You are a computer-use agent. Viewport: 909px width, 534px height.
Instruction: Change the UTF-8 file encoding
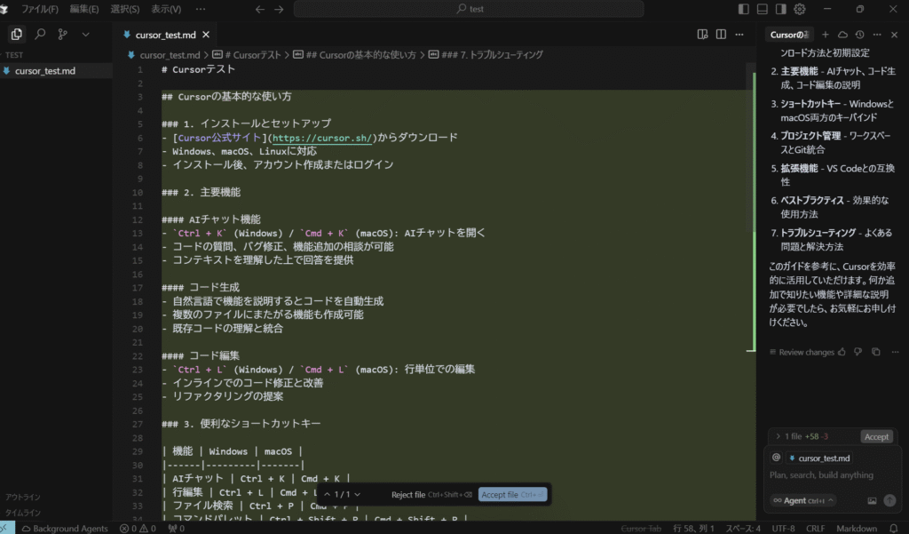click(783, 528)
